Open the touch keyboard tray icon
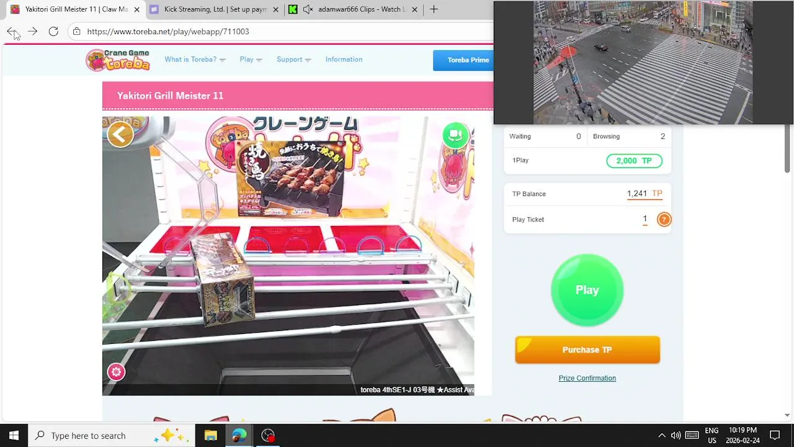This screenshot has width=794, height=447. 692,435
